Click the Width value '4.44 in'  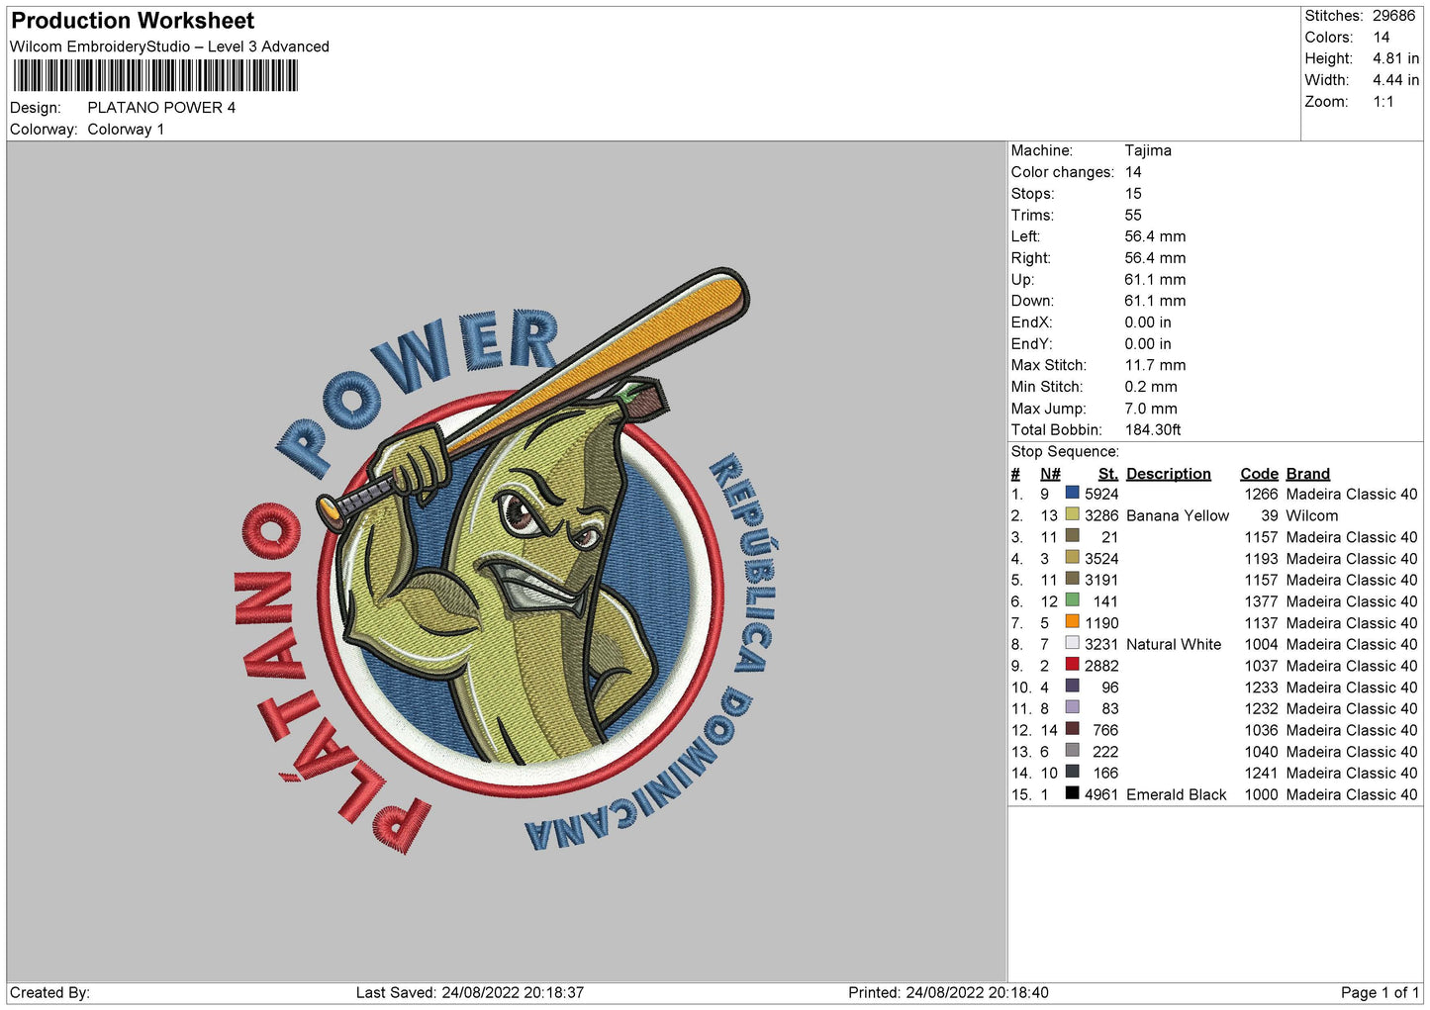[1395, 80]
